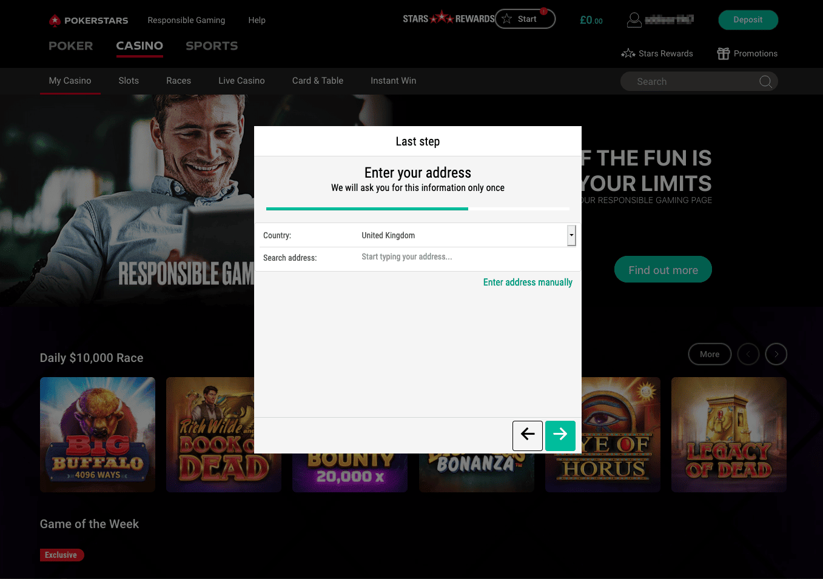Click the search magnifier icon

pos(765,81)
